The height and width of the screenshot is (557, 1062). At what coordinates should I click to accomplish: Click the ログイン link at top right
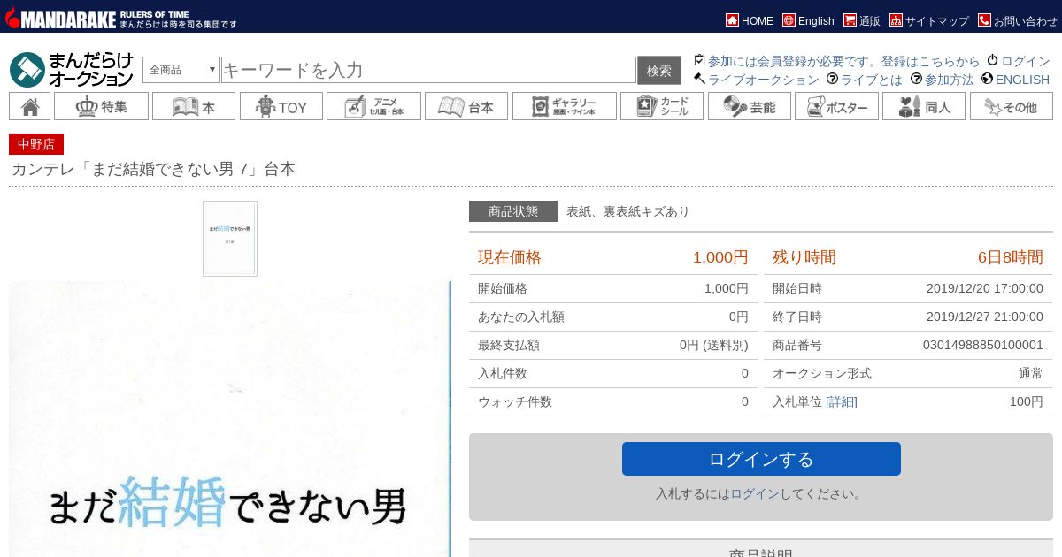click(1019, 61)
